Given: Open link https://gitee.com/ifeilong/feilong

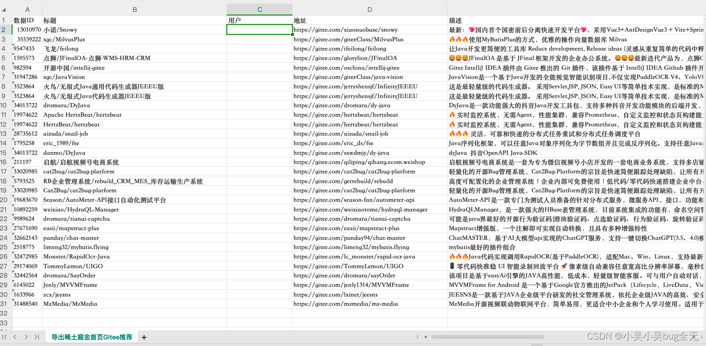Looking at the screenshot, I should pos(340,49).
